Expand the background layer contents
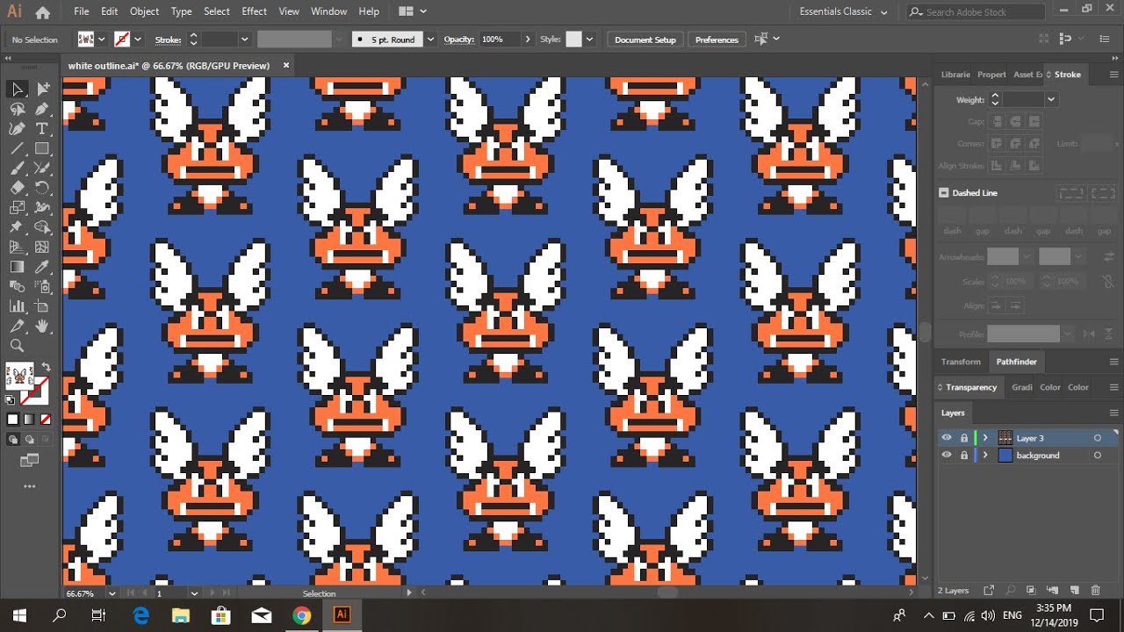This screenshot has height=632, width=1124. point(985,456)
